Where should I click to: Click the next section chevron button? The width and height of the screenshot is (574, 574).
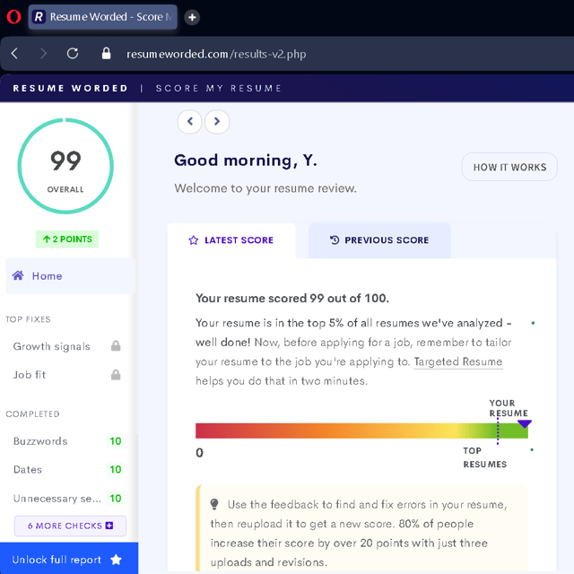(217, 122)
